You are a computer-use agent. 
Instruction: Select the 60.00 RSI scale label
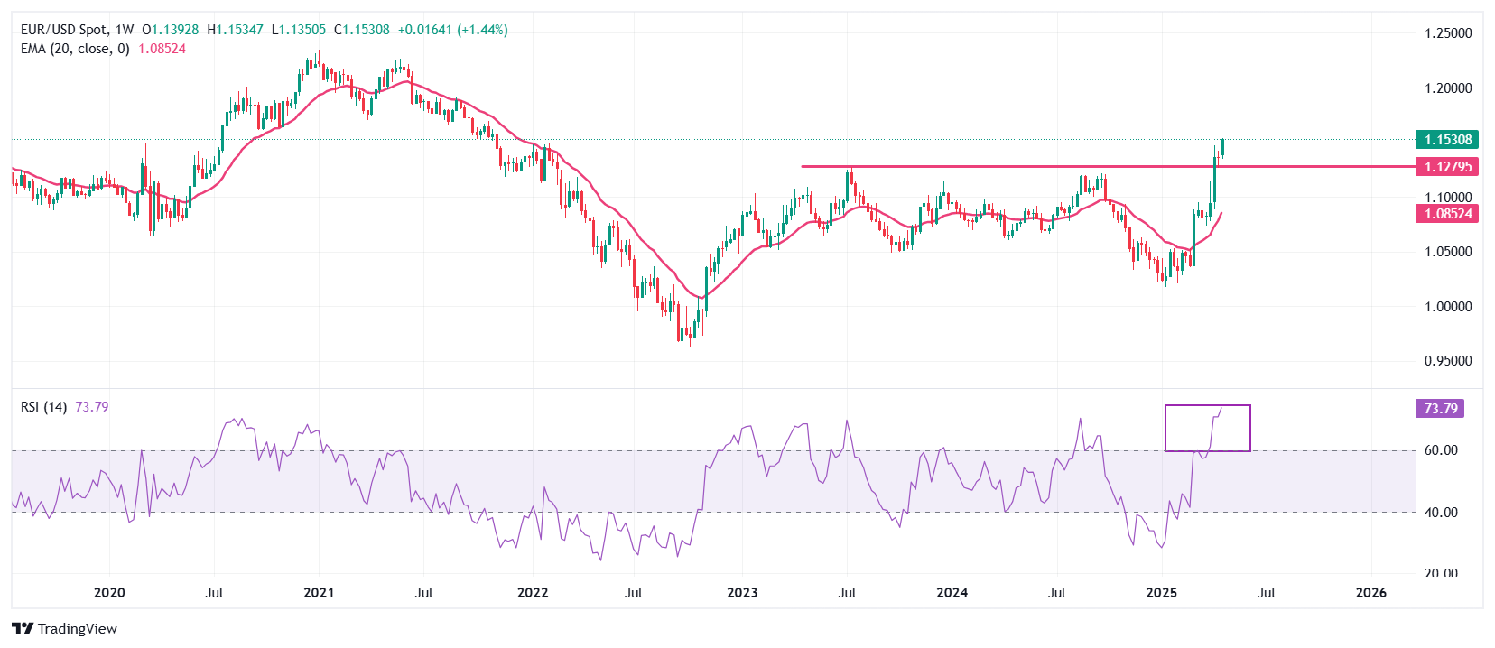click(1440, 450)
